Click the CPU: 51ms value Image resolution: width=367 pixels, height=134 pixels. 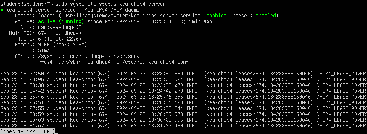click(x=44, y=50)
